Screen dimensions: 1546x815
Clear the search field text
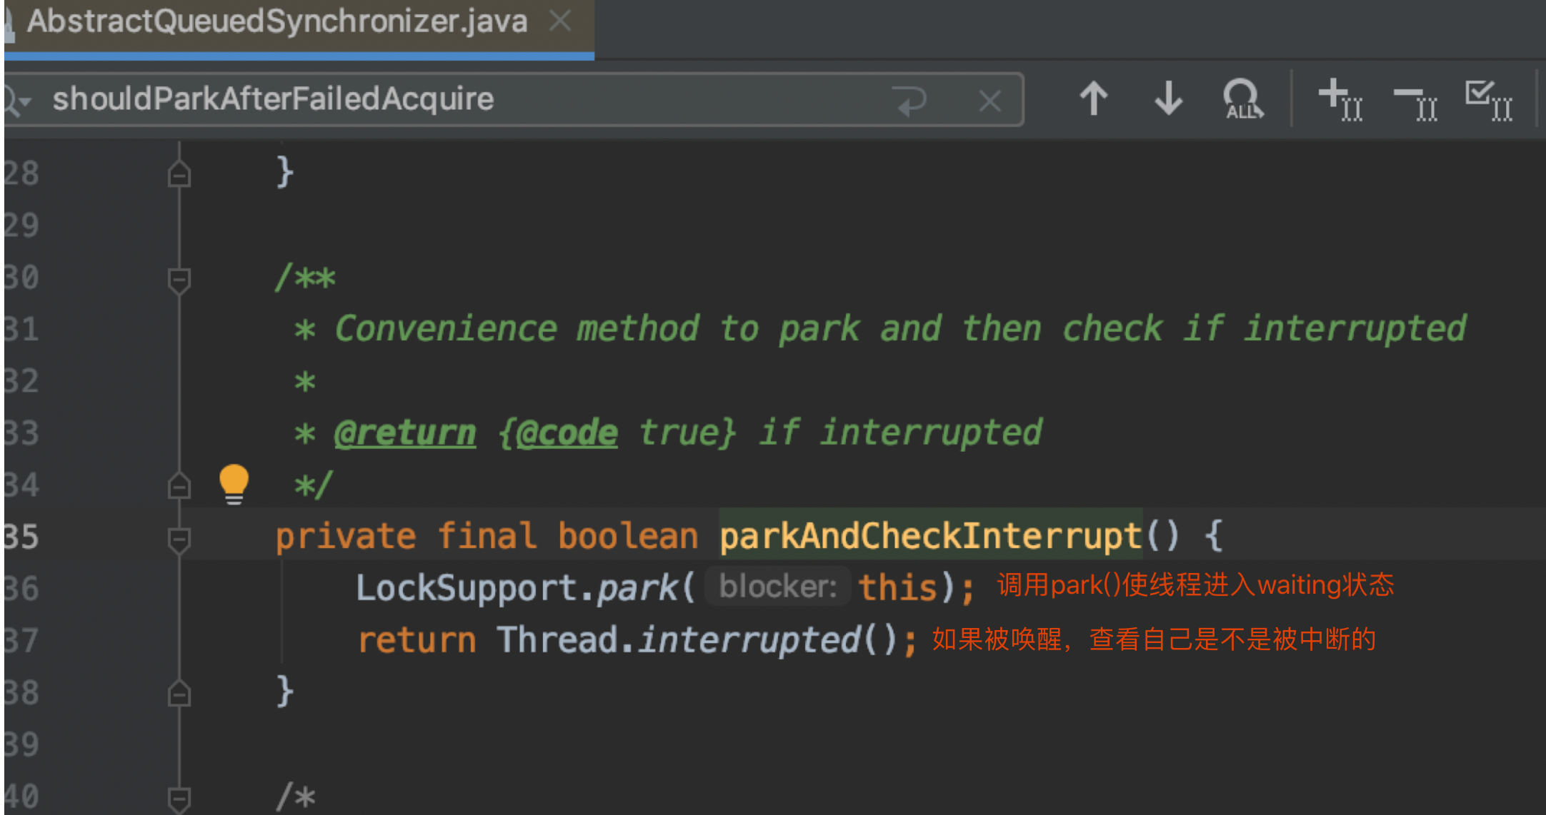989,101
